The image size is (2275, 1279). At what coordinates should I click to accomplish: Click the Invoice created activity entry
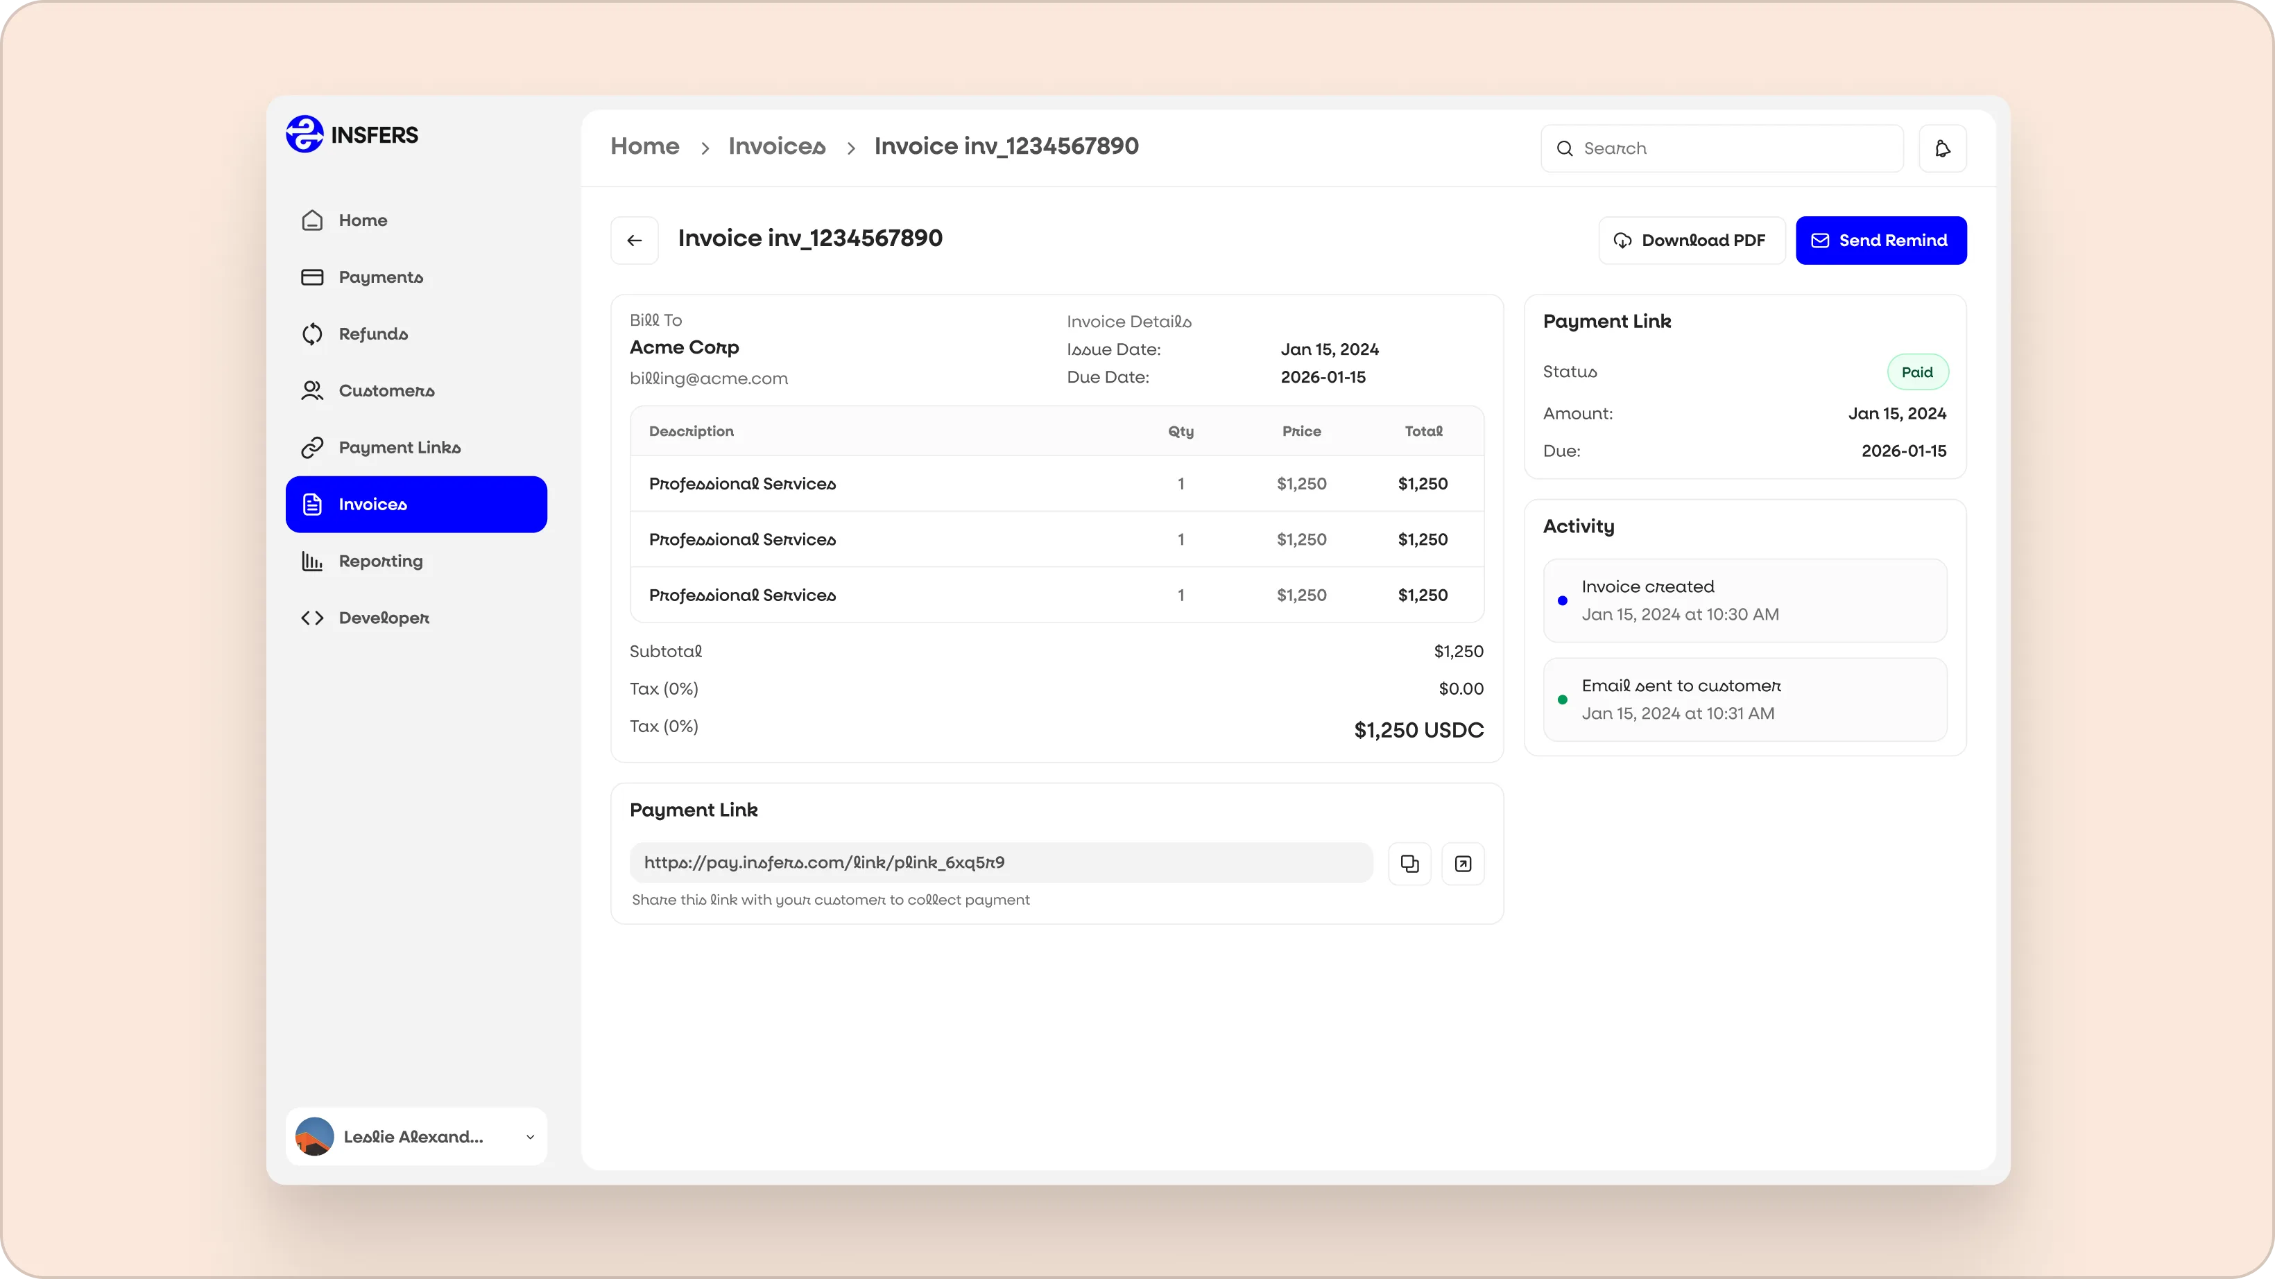tap(1744, 600)
